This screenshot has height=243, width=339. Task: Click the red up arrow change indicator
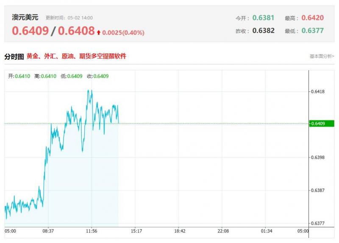(x=99, y=33)
